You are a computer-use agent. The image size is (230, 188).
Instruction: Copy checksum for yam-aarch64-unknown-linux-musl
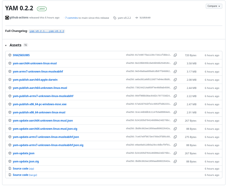coord(175,63)
